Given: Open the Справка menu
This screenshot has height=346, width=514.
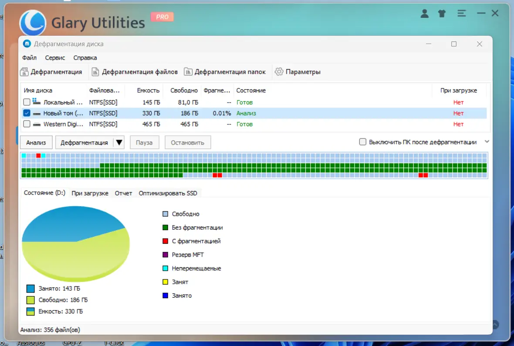Looking at the screenshot, I should click(x=85, y=57).
